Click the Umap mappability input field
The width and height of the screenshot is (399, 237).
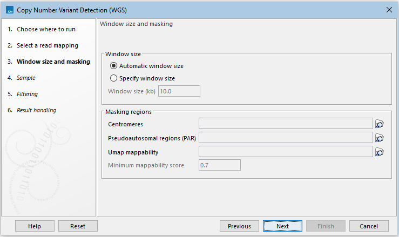(286, 152)
